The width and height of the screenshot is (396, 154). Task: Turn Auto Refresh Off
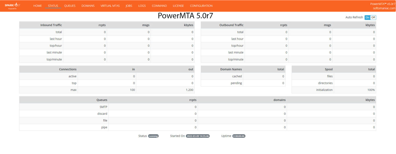(373, 17)
